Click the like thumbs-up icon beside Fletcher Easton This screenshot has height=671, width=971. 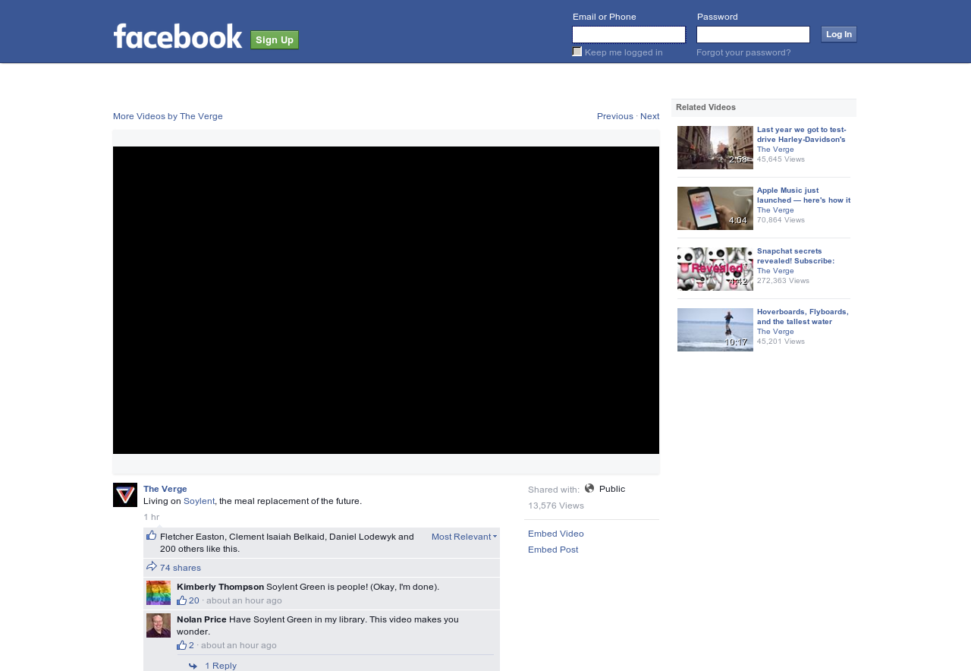tap(152, 536)
